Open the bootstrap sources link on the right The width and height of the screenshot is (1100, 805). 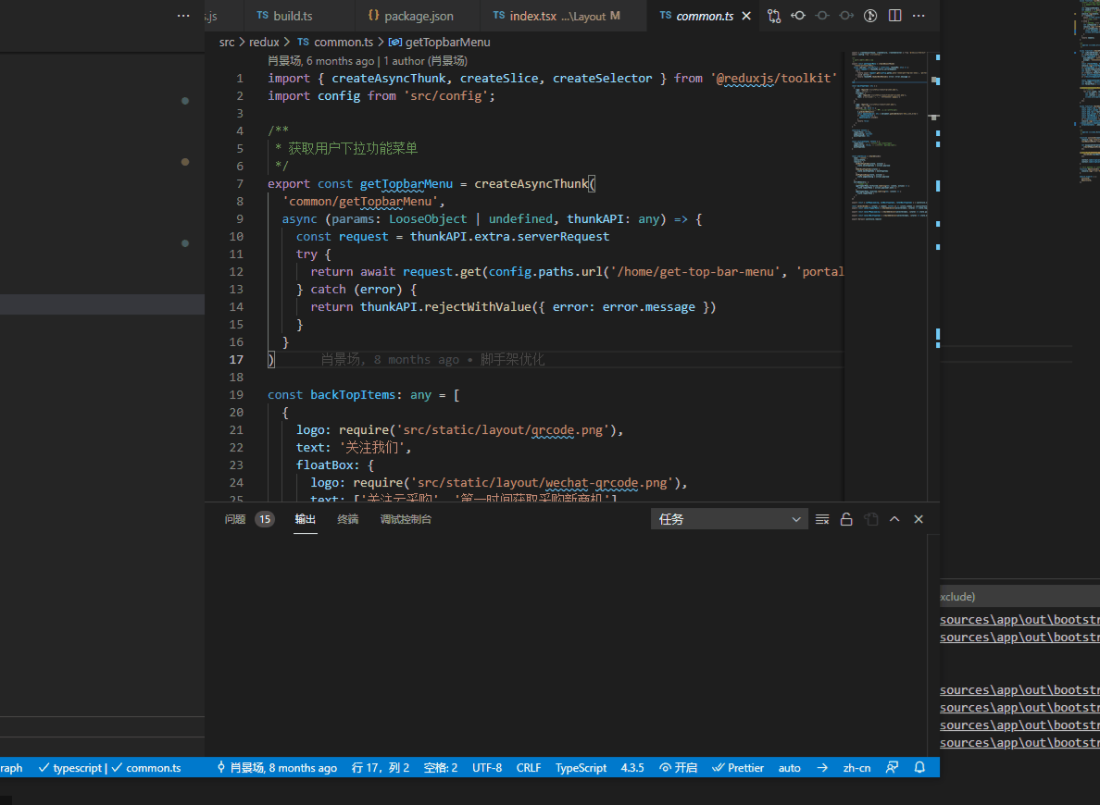tap(1019, 619)
